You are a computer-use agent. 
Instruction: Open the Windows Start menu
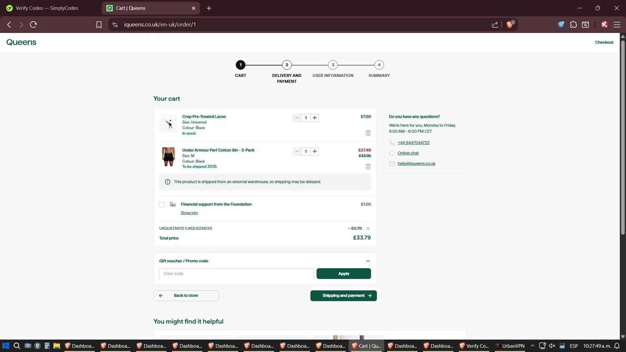point(5,346)
